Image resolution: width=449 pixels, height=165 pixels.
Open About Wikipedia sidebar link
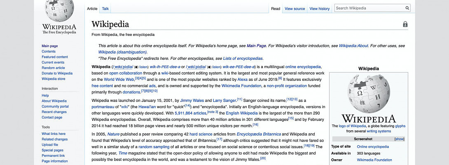coord(54,101)
